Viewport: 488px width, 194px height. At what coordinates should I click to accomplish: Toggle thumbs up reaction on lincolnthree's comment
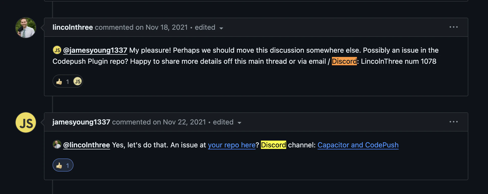pyautogui.click(x=62, y=81)
